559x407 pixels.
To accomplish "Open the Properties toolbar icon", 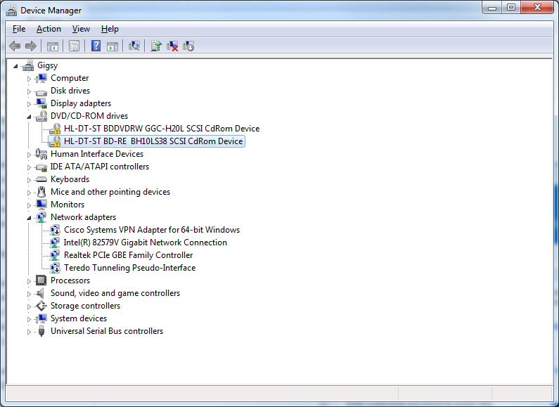I will coord(74,46).
